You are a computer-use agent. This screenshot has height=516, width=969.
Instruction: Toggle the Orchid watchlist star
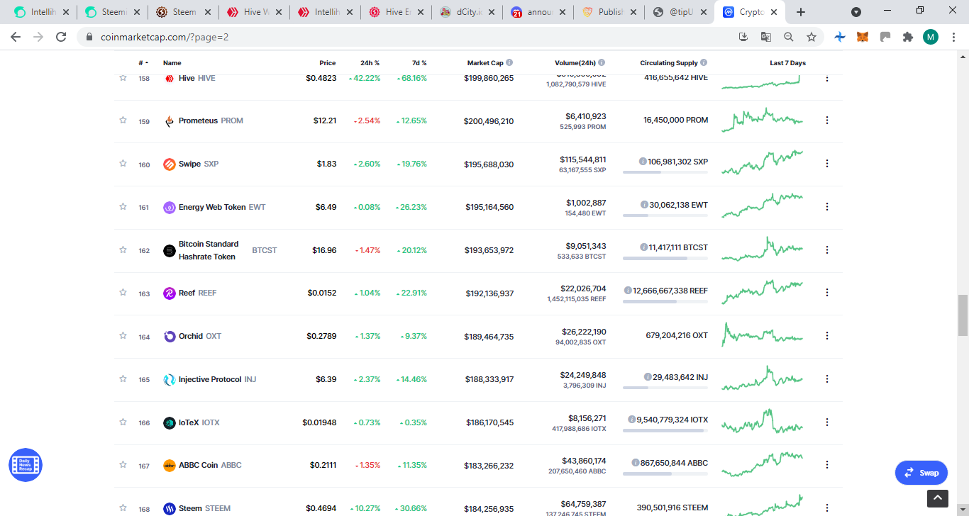pos(123,336)
